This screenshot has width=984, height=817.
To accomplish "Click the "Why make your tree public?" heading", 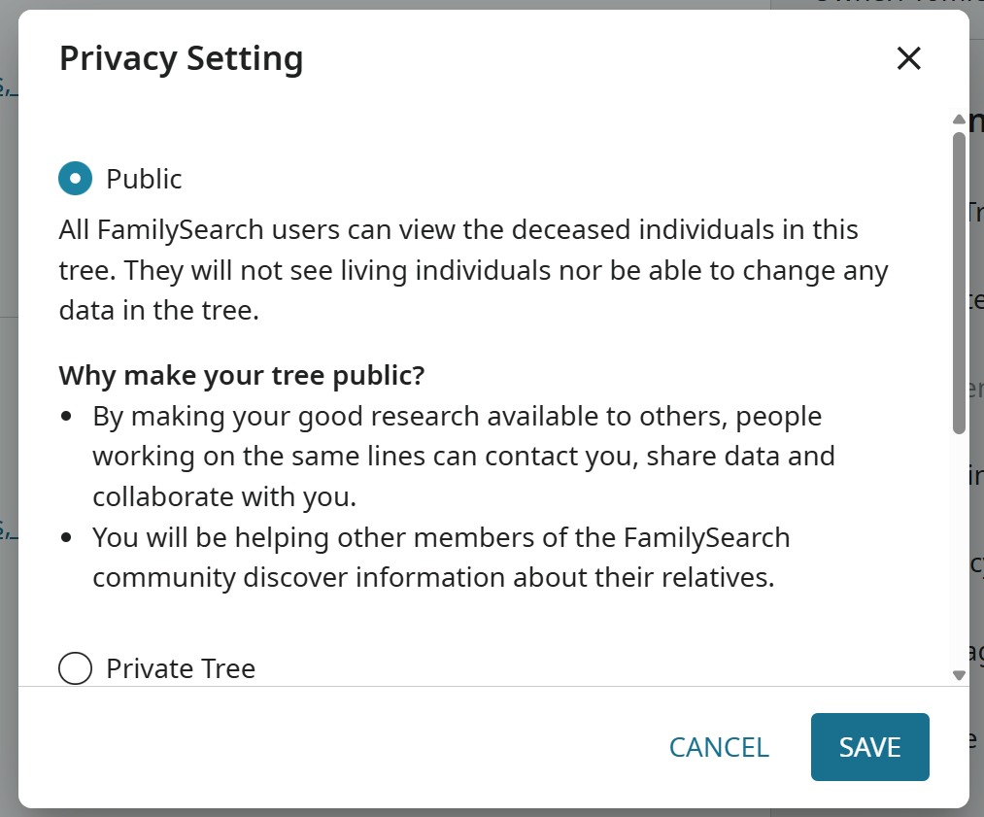I will tap(242, 375).
